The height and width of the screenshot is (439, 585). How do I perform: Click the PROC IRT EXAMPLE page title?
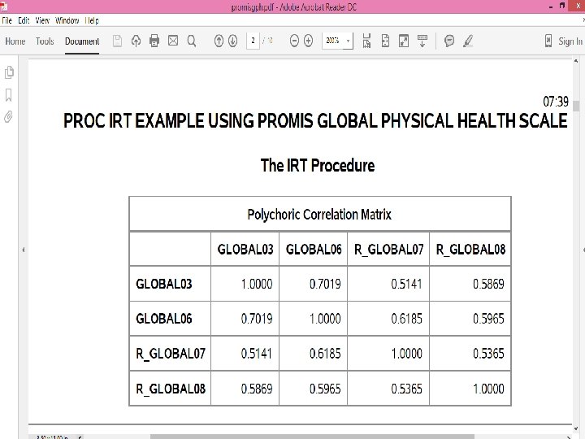pyautogui.click(x=315, y=121)
